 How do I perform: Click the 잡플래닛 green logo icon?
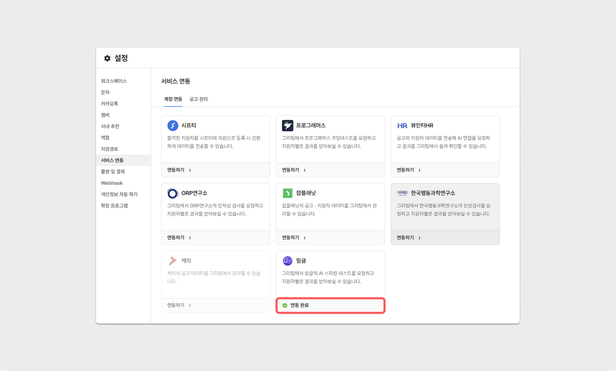click(287, 193)
